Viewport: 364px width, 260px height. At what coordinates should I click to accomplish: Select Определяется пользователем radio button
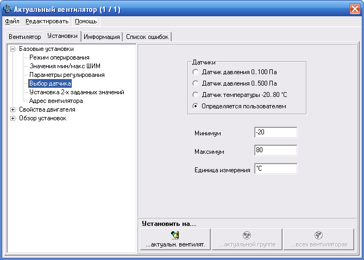tap(196, 106)
